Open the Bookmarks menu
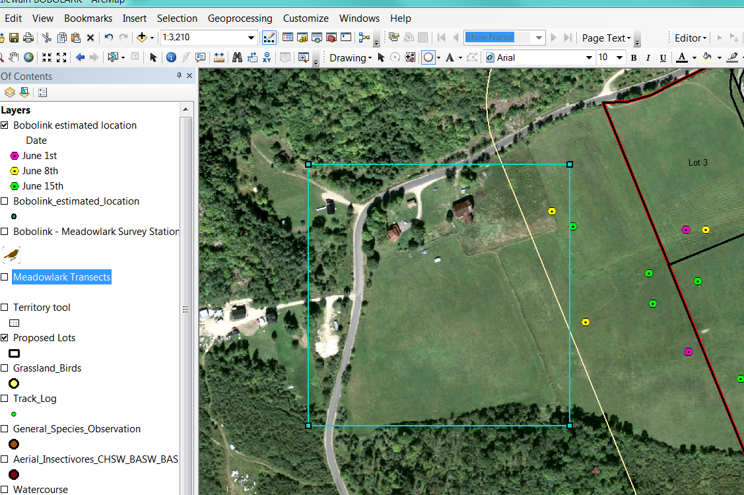Screen dimensions: 744x495 88,18
